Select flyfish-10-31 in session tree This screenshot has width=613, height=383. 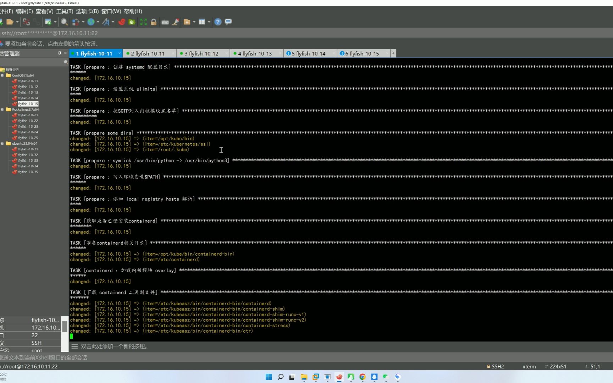pyautogui.click(x=28, y=149)
